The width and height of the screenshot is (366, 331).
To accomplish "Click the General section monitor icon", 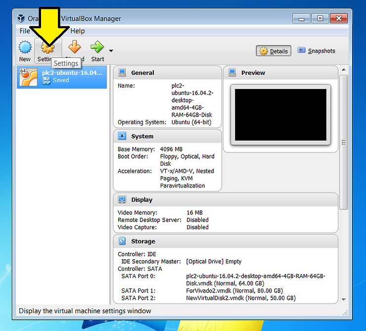I will pyautogui.click(x=122, y=73).
